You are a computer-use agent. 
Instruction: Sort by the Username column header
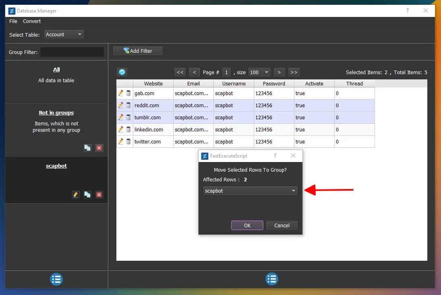(x=234, y=83)
